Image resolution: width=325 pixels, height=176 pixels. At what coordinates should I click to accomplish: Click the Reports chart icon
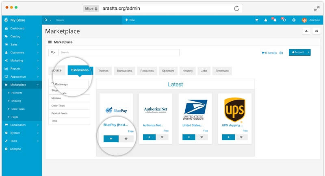tap(6, 69)
